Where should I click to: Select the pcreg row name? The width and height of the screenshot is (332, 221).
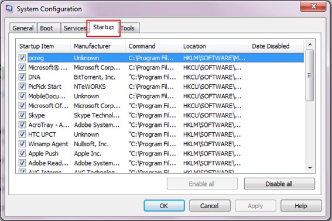[x=36, y=58]
